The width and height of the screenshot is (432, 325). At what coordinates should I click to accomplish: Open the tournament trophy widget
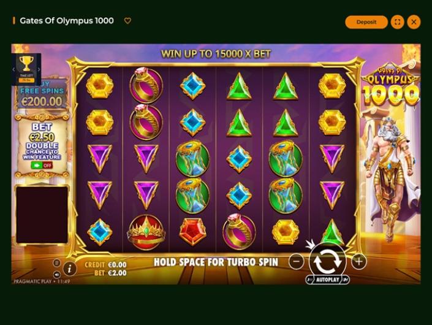click(26, 69)
